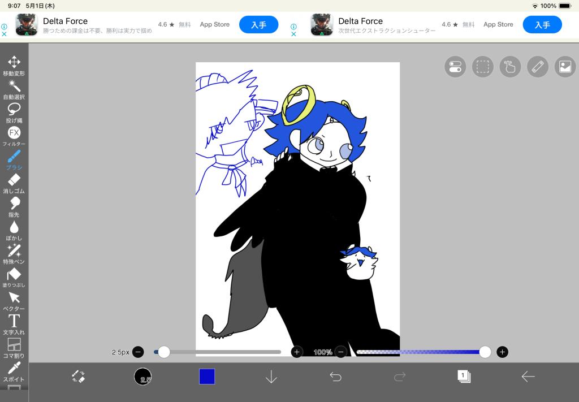Viewport: 579px width, 402px height.
Task: Undo the last stroke
Action: point(336,377)
